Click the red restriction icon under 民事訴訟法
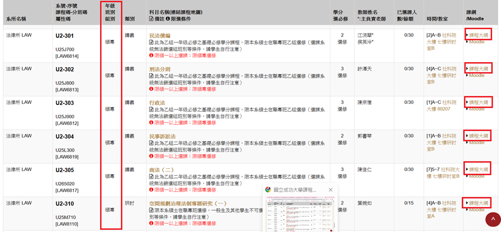501x232 pixels. [151, 157]
